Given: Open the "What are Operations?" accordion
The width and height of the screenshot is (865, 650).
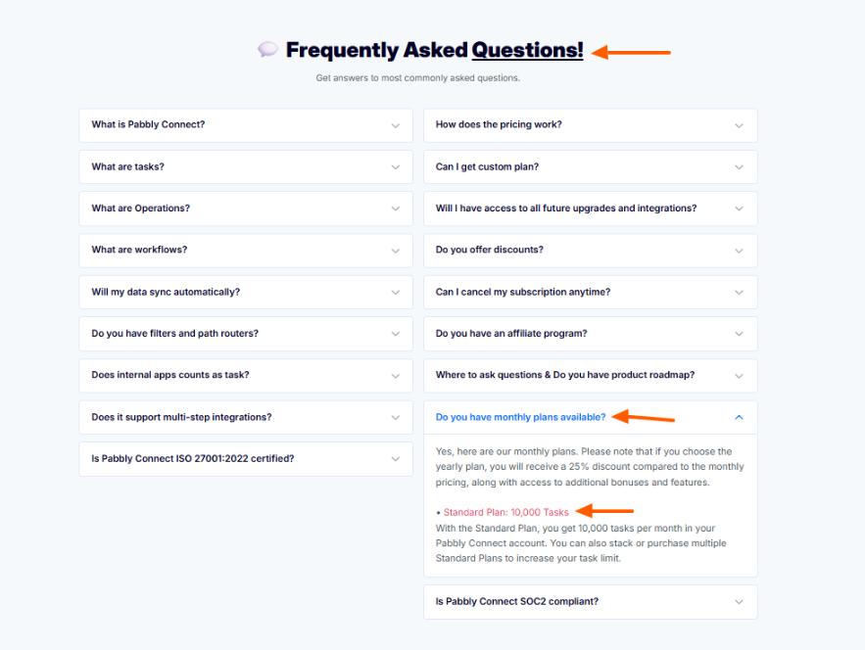Looking at the screenshot, I should point(246,209).
